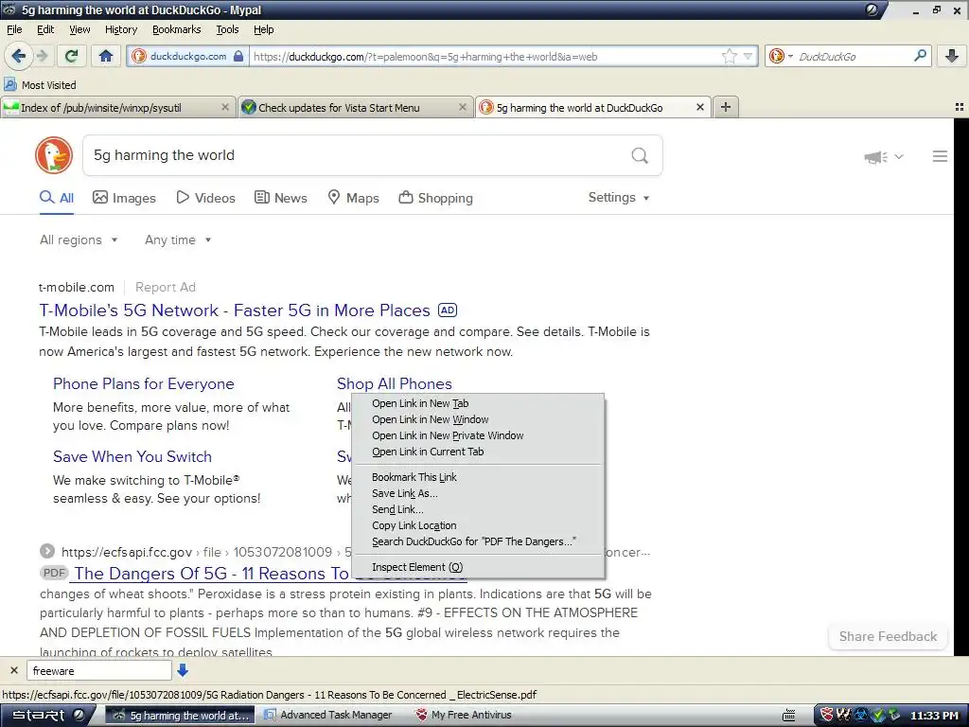The width and height of the screenshot is (969, 727).
Task: Click the Share Feedback button
Action: 888,636
